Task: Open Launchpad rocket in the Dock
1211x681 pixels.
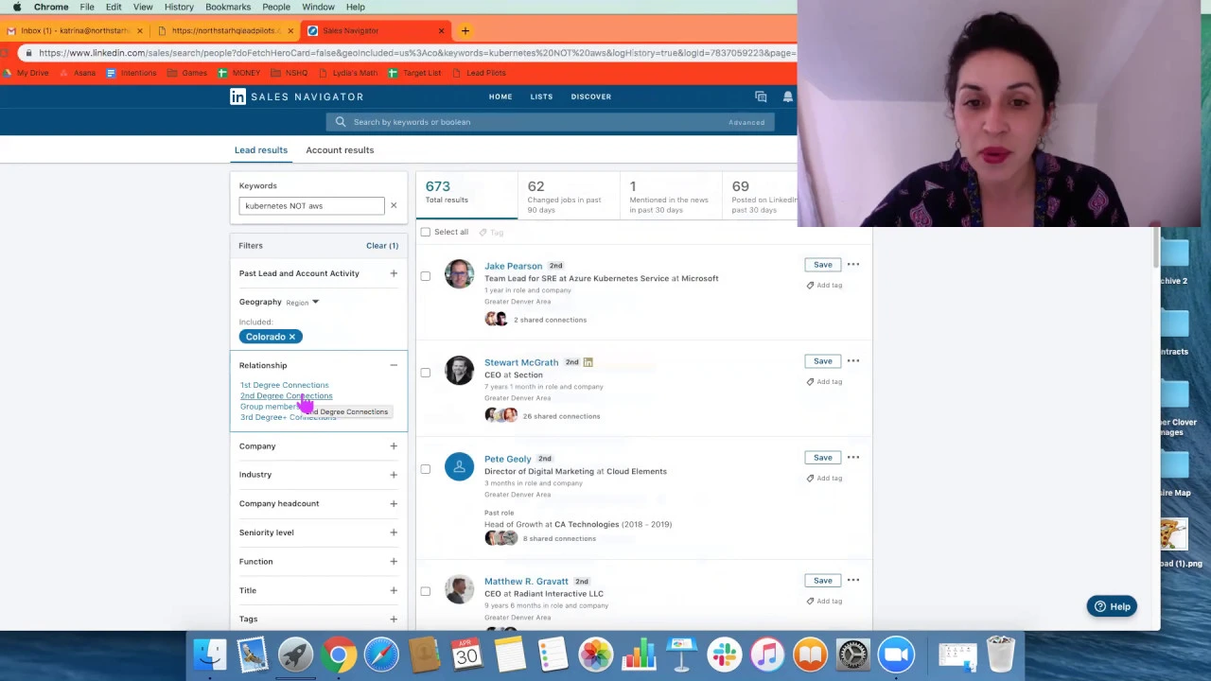Action: click(295, 655)
